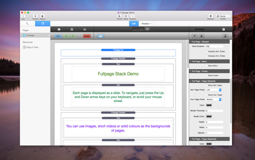Click the Opacity input field
Screen dimensions: 255x160
click(214, 133)
